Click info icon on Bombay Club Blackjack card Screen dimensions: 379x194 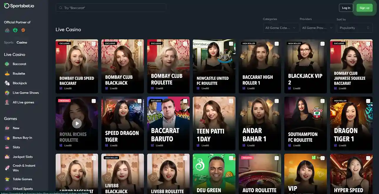coord(140,44)
